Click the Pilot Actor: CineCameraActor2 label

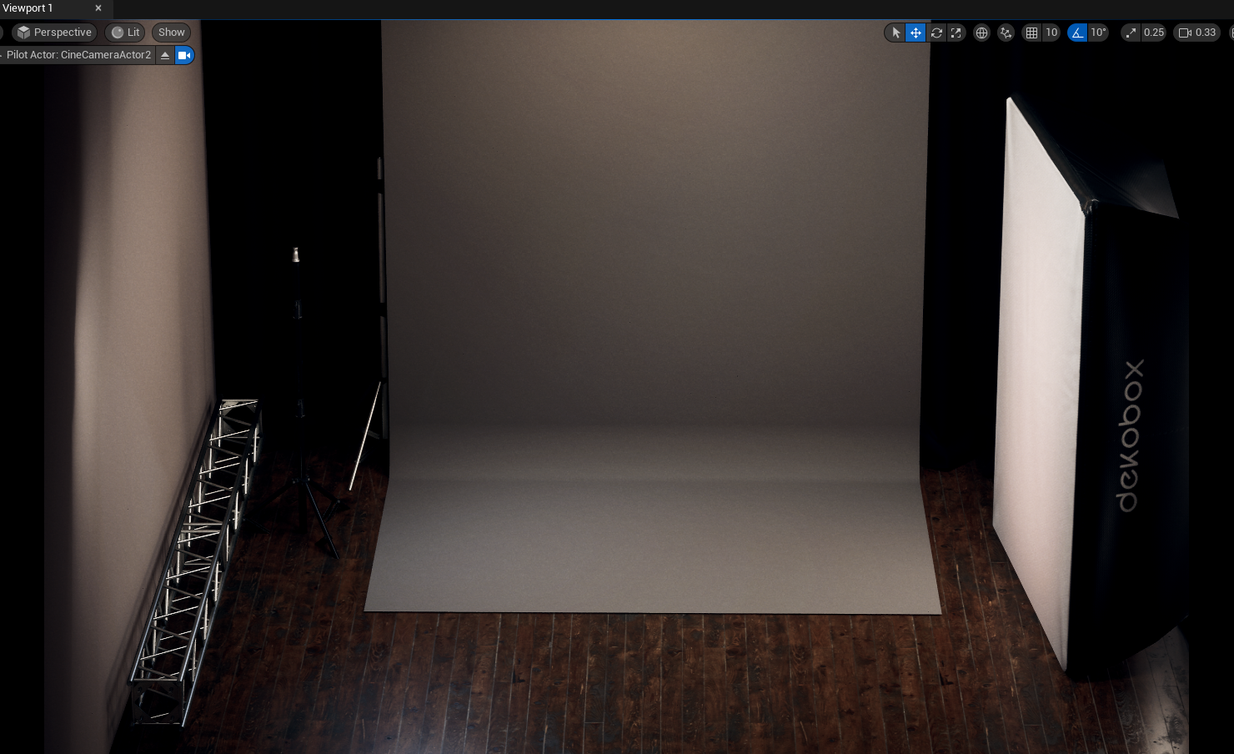click(79, 55)
